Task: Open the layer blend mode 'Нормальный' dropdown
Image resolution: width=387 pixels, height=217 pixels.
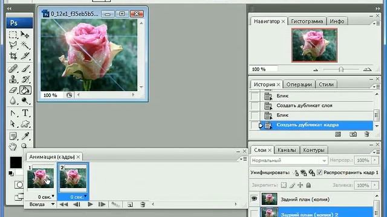Action: point(289,160)
